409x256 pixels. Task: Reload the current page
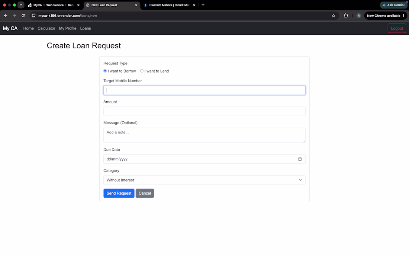pos(23,16)
